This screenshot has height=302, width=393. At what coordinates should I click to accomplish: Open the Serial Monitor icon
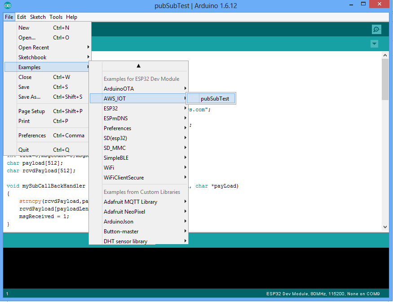point(376,30)
